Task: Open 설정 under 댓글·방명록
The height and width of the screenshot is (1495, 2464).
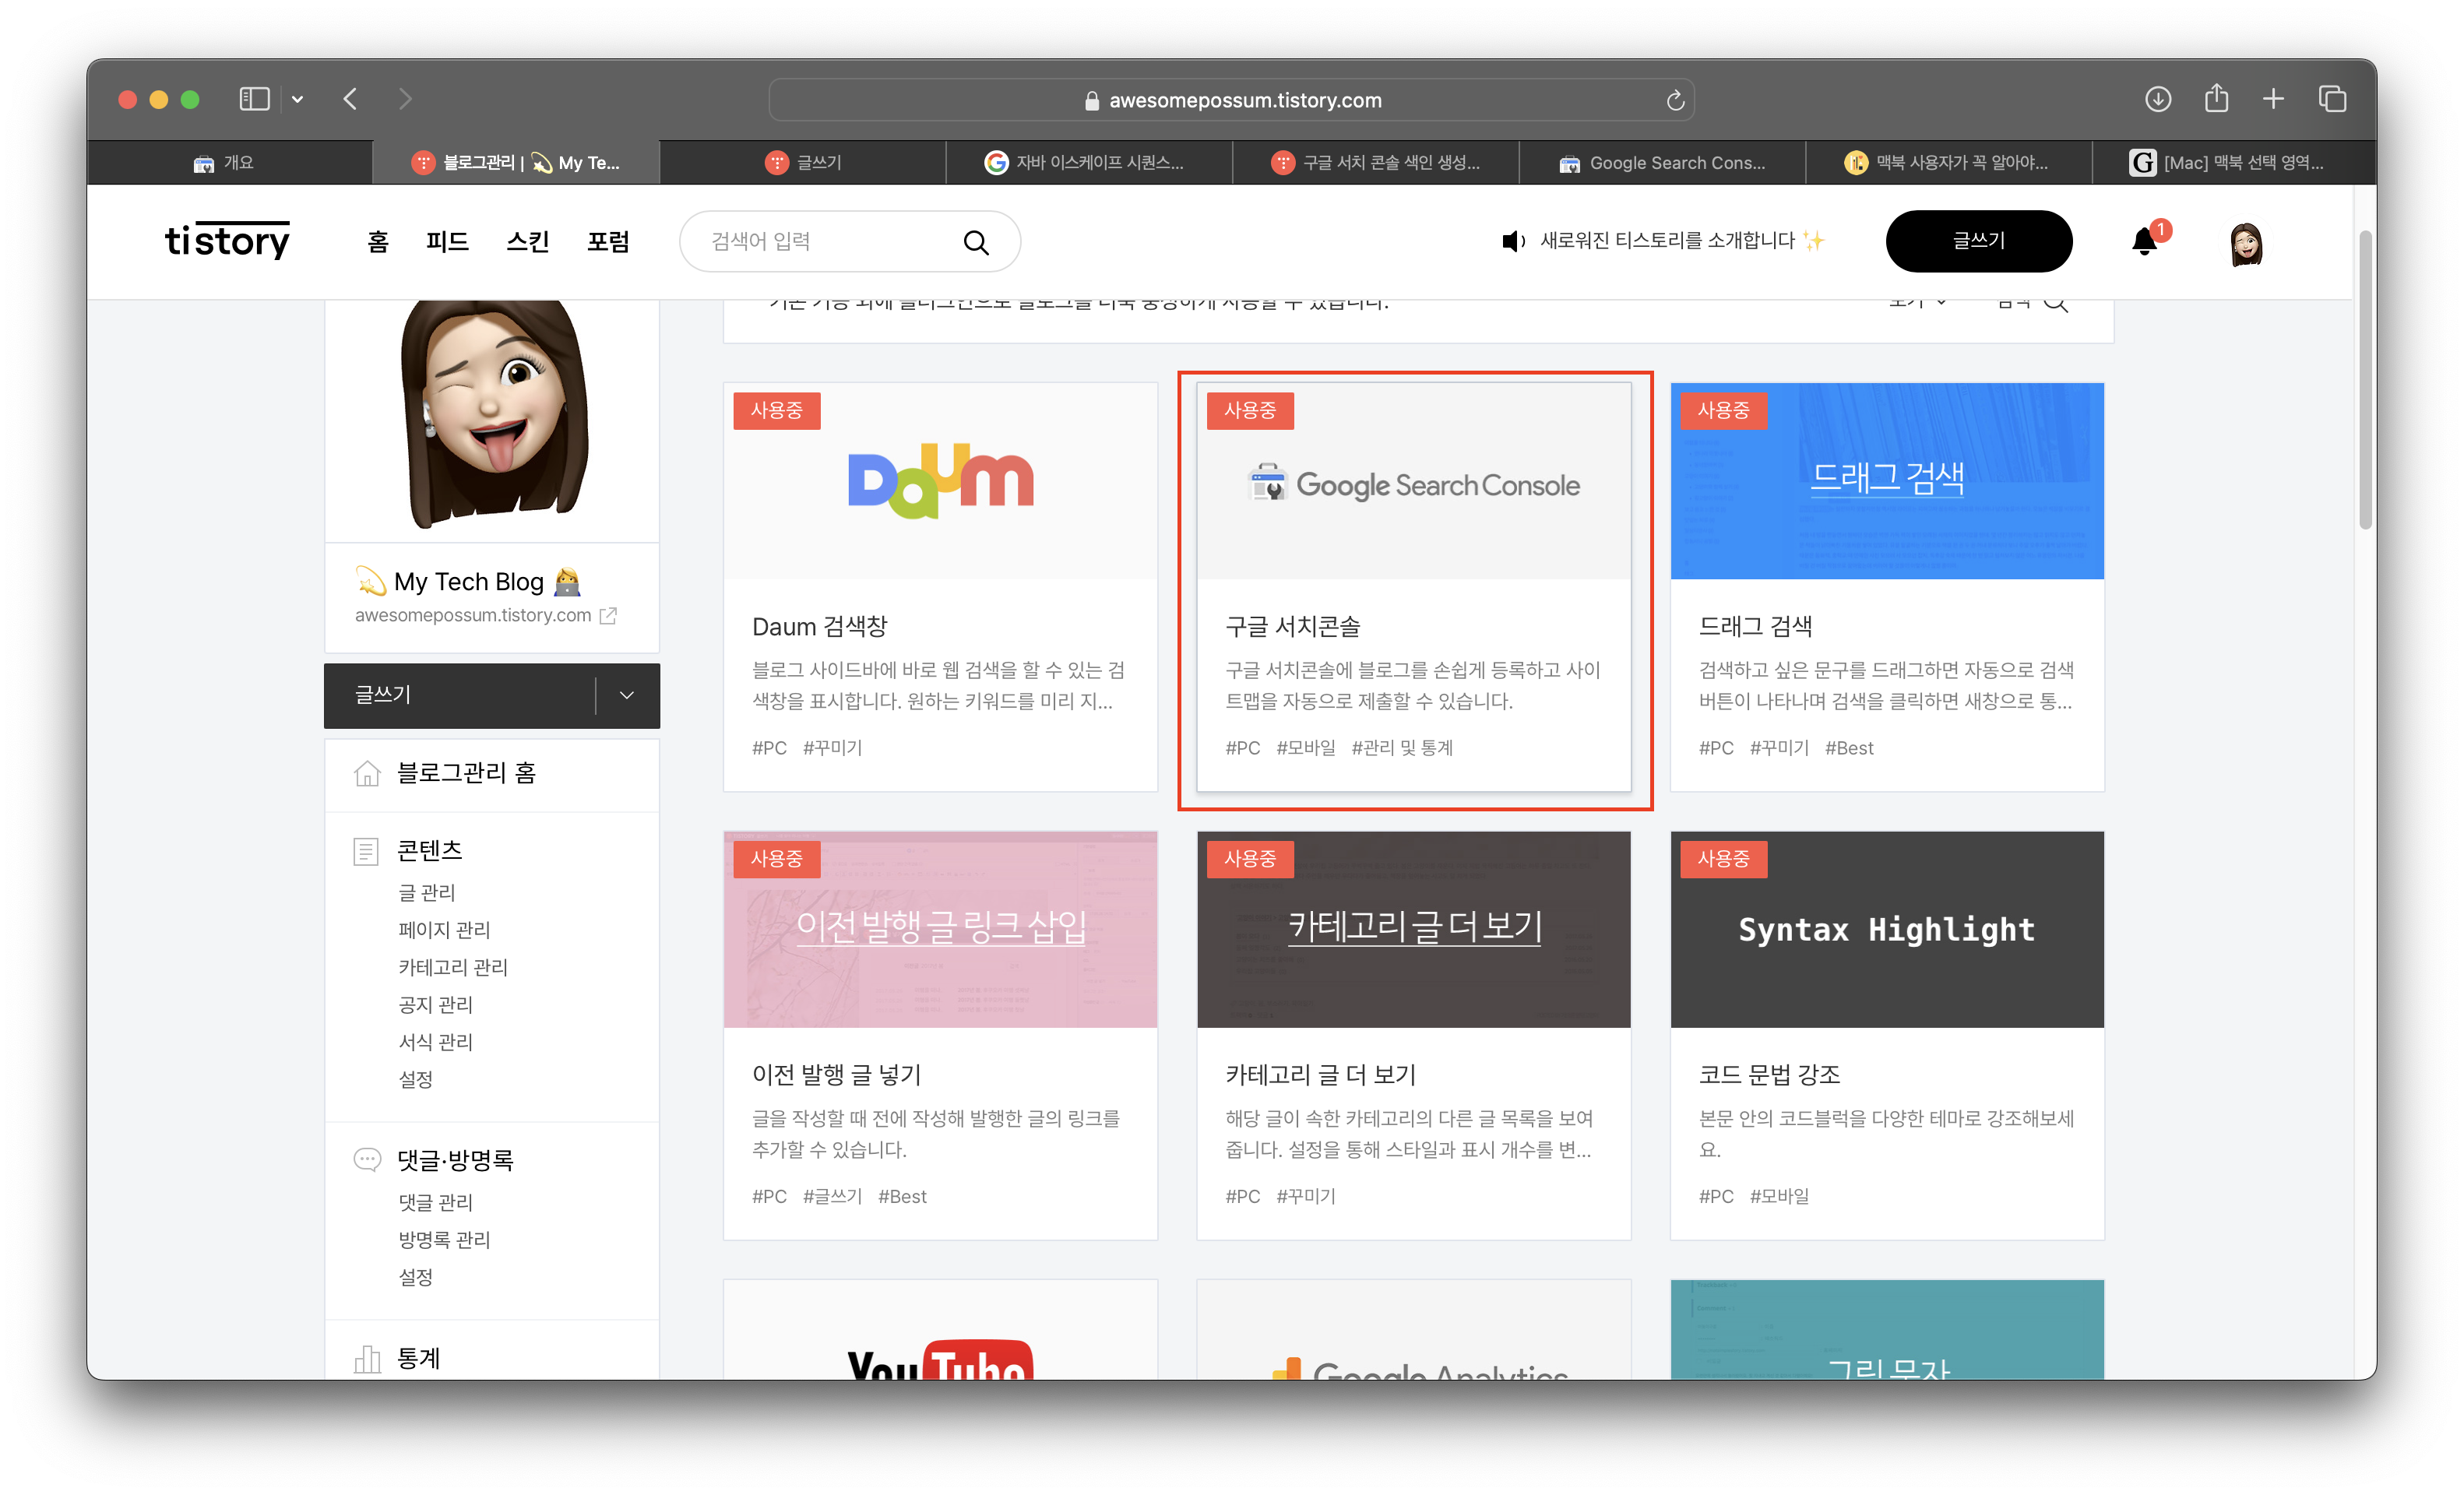Action: (x=416, y=1277)
